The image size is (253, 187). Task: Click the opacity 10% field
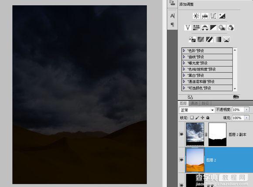coord(239,109)
